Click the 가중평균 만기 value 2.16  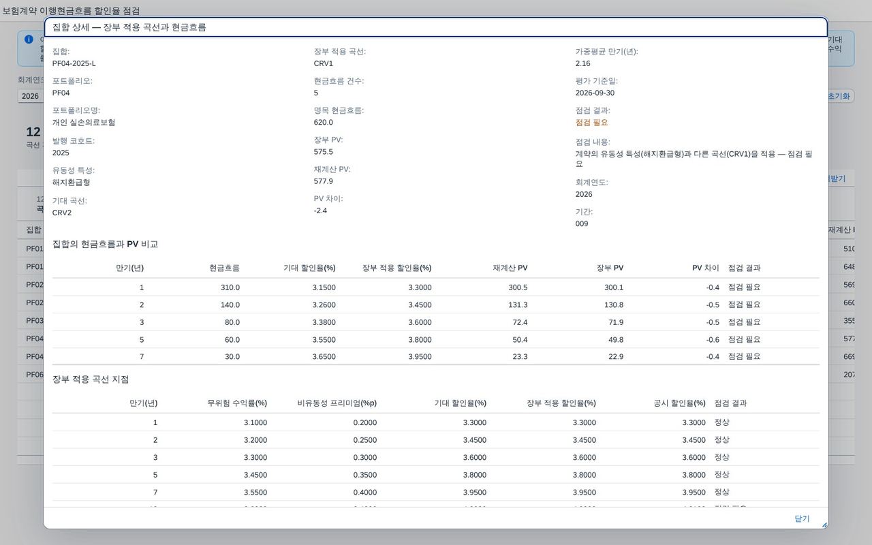point(583,63)
